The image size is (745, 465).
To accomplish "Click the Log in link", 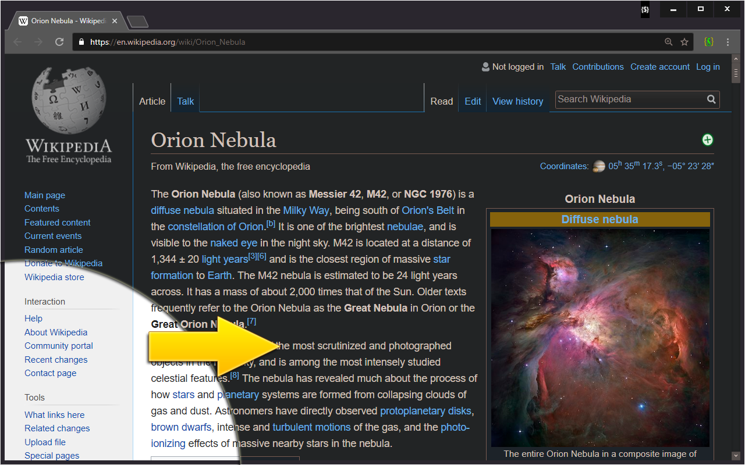I will pyautogui.click(x=708, y=67).
